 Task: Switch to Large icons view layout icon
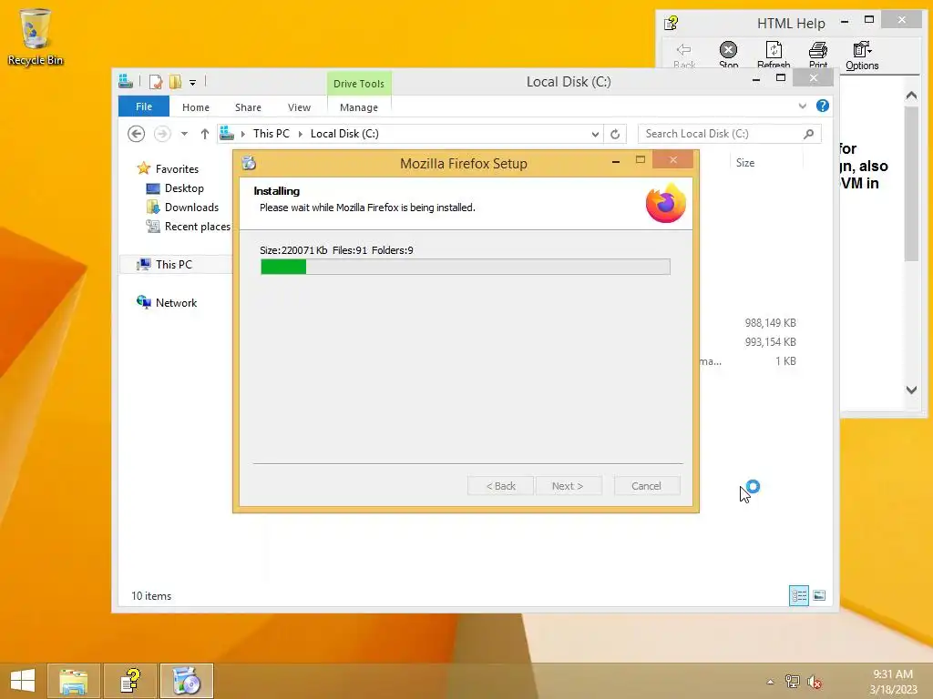pyautogui.click(x=819, y=595)
